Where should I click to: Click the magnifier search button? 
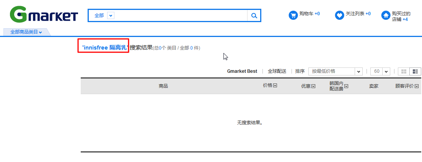point(254,16)
